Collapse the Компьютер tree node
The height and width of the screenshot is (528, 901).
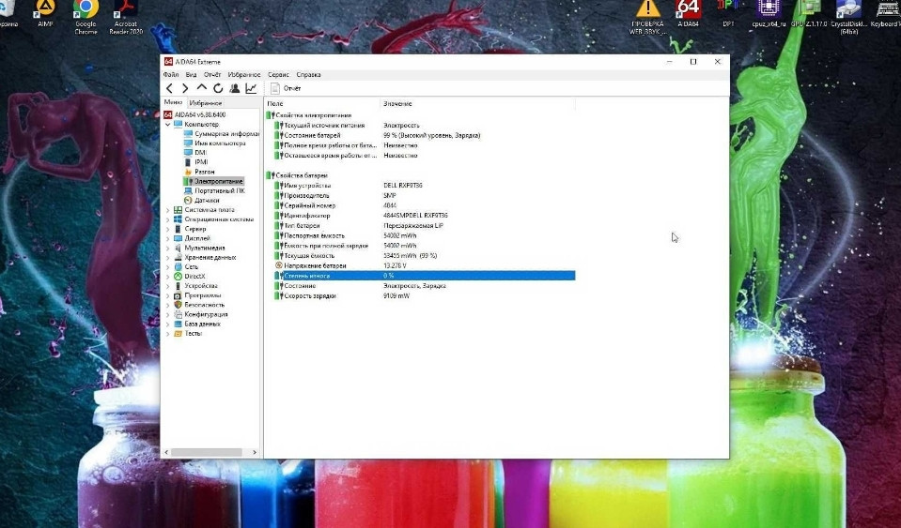pyautogui.click(x=168, y=124)
